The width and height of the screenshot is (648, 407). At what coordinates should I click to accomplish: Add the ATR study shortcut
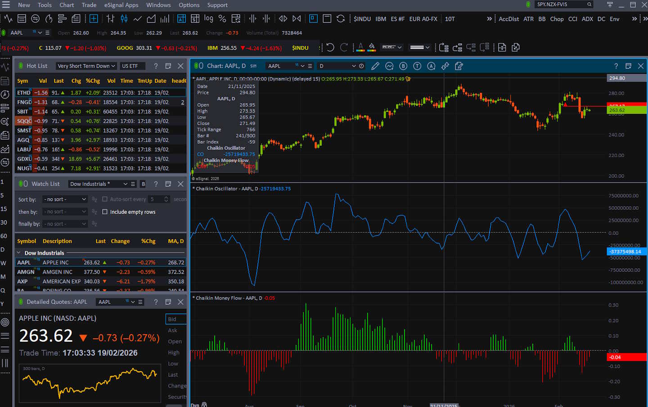point(529,19)
